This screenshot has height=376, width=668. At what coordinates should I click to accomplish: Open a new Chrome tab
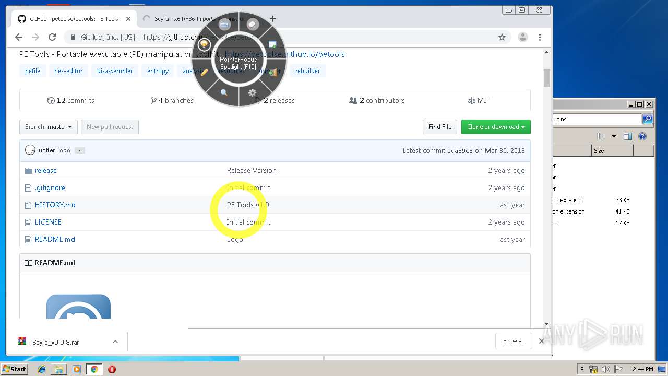click(273, 19)
